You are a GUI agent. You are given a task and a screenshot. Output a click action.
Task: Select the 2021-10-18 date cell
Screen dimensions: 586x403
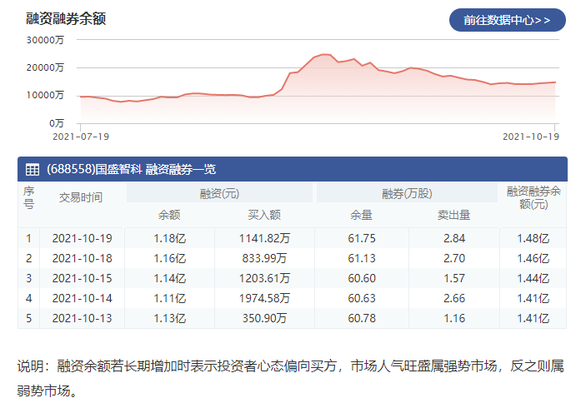83,258
